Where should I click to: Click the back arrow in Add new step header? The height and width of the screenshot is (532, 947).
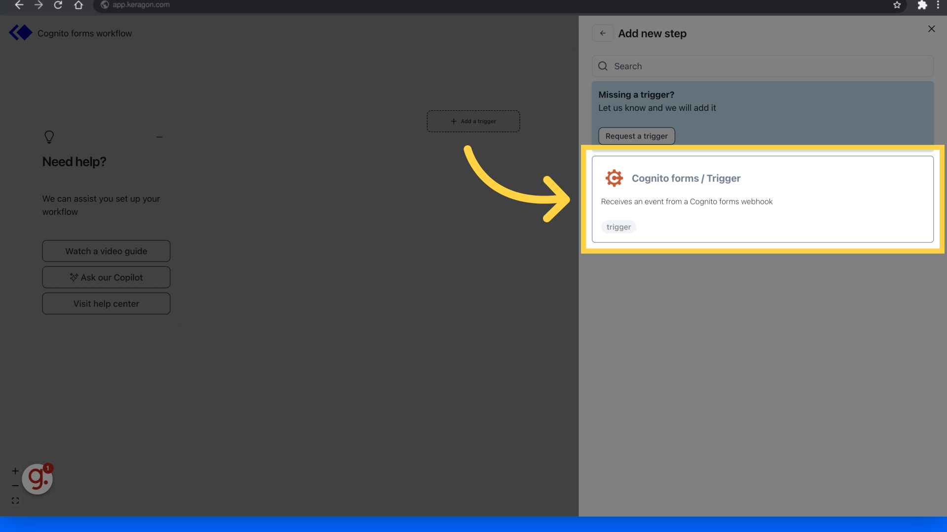603,33
